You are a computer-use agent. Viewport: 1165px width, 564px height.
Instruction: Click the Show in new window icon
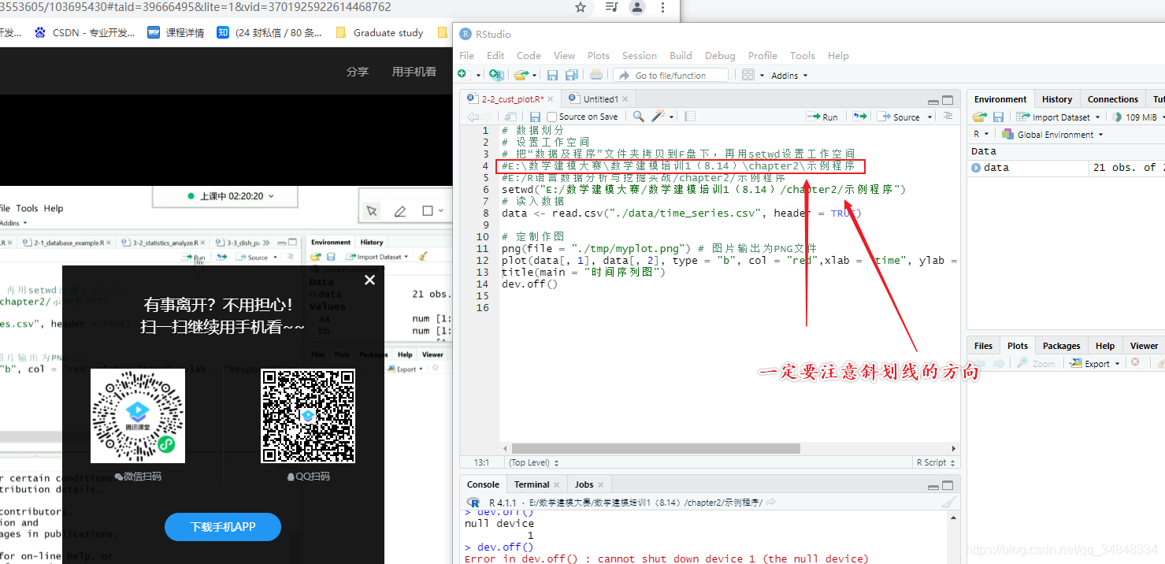[x=510, y=117]
